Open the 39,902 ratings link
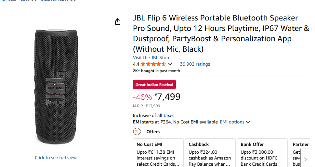Viewport: 315px width, 167px height. pyautogui.click(x=195, y=64)
